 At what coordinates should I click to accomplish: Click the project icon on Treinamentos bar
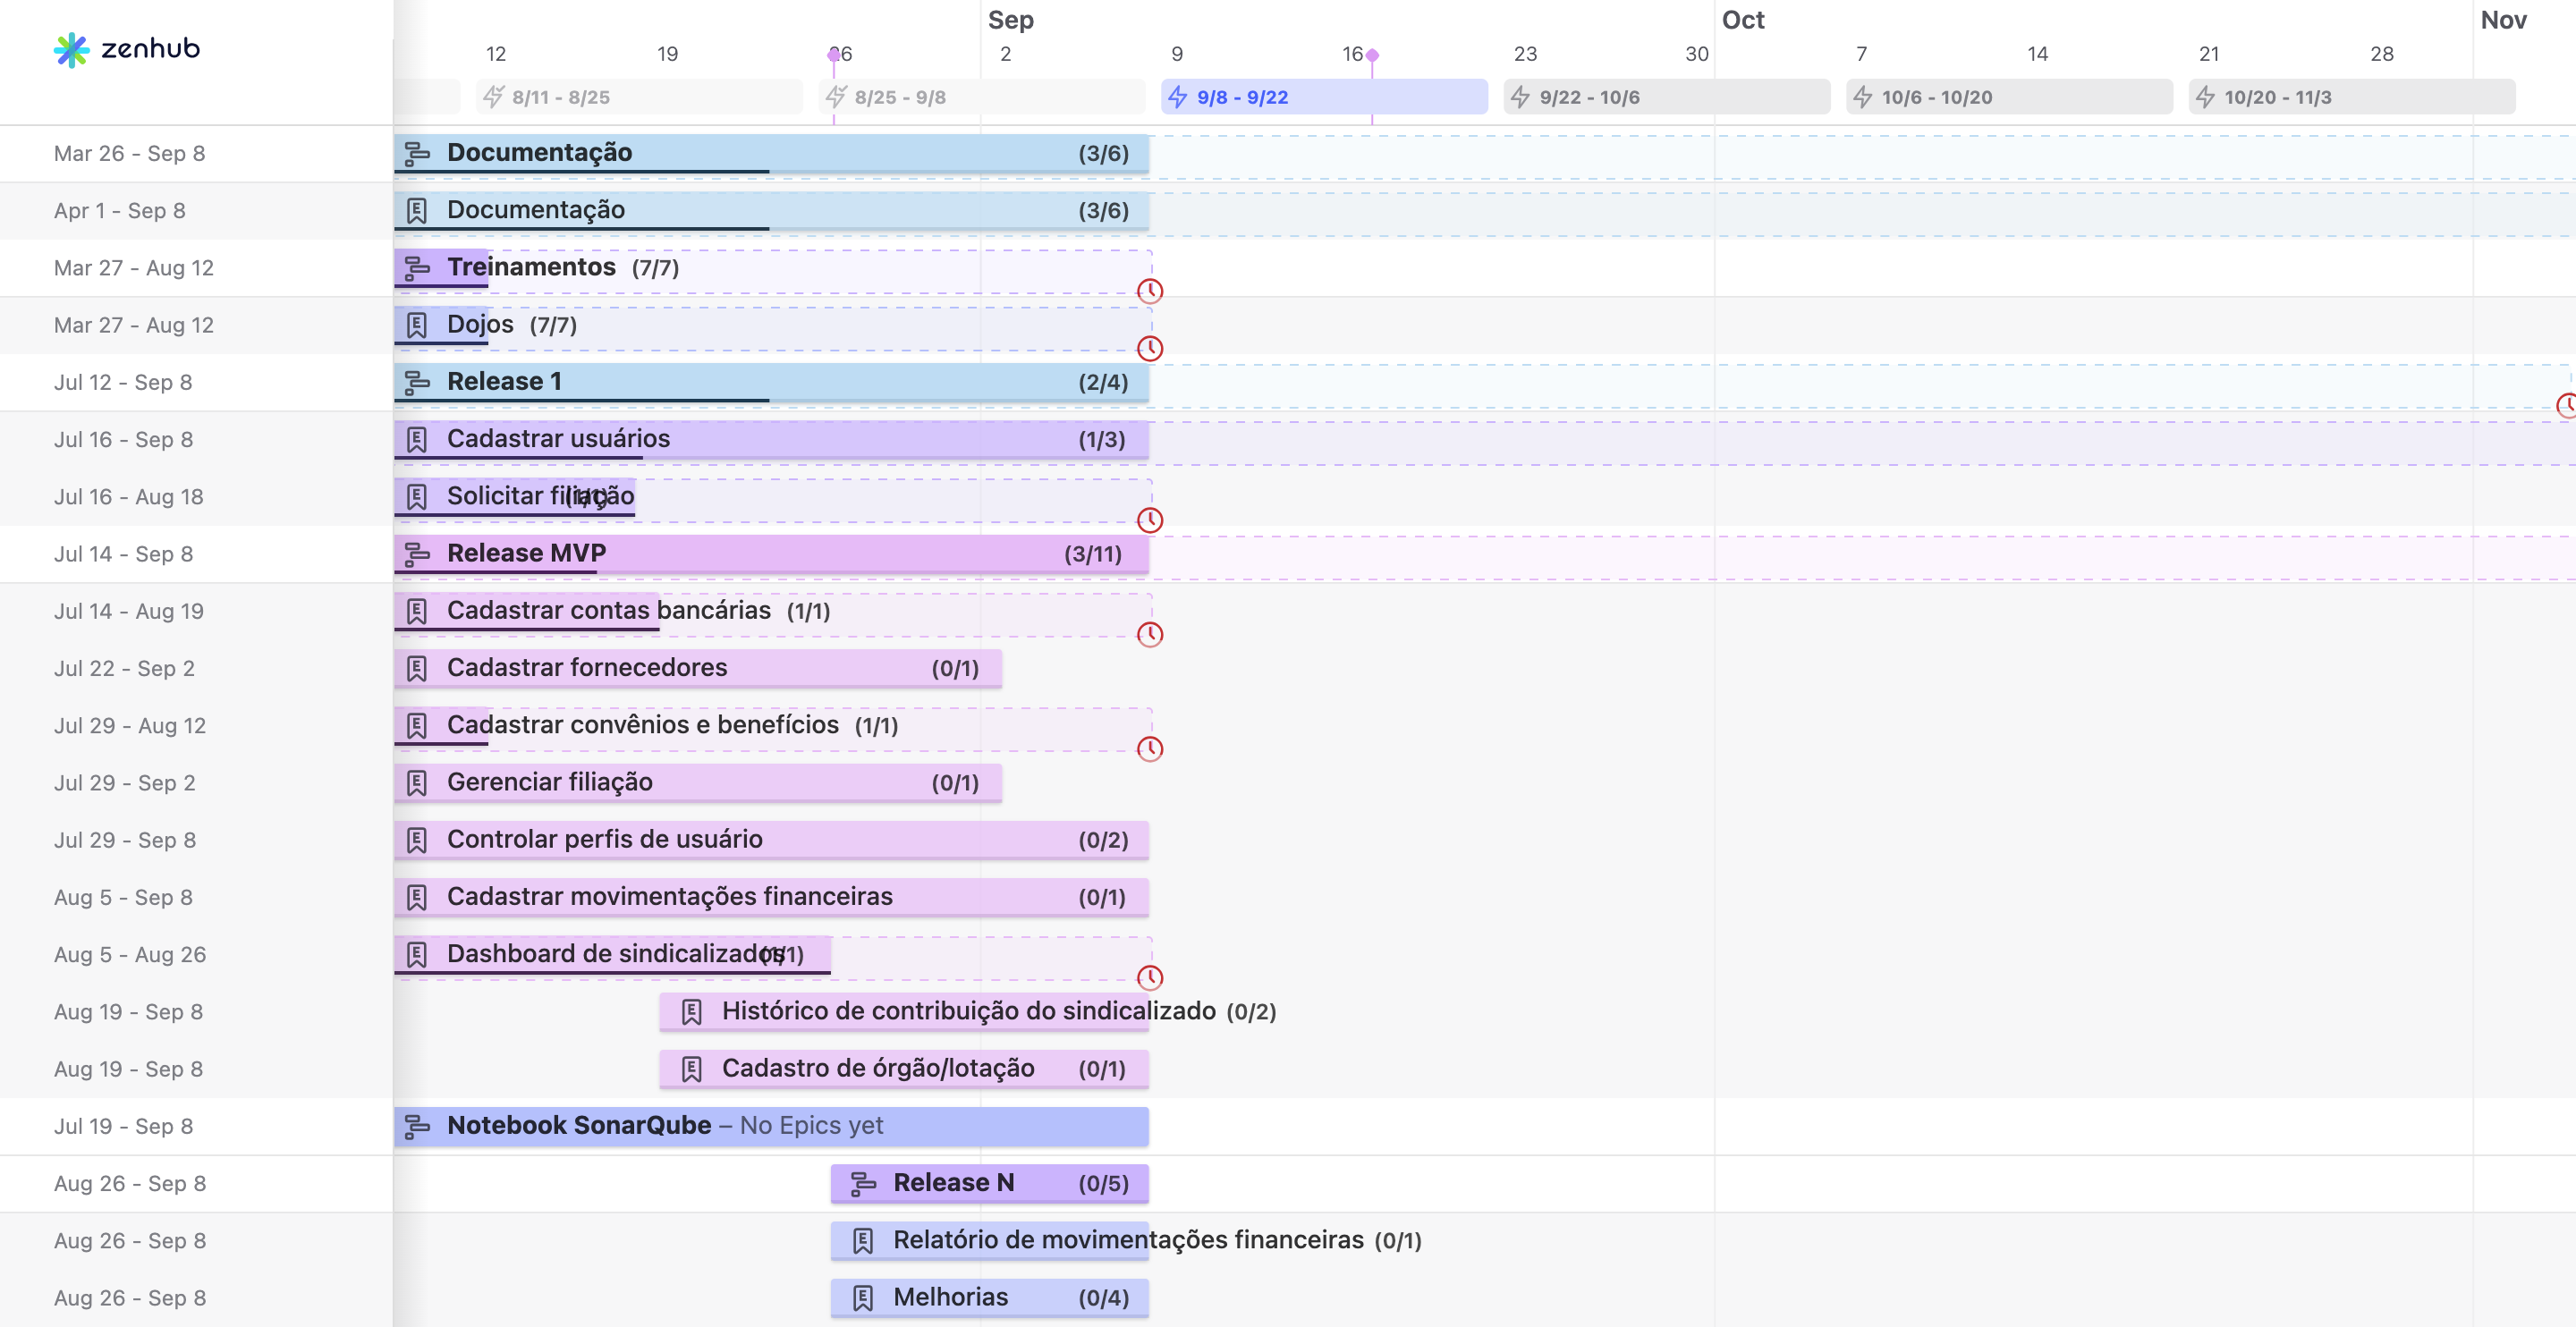(x=417, y=268)
